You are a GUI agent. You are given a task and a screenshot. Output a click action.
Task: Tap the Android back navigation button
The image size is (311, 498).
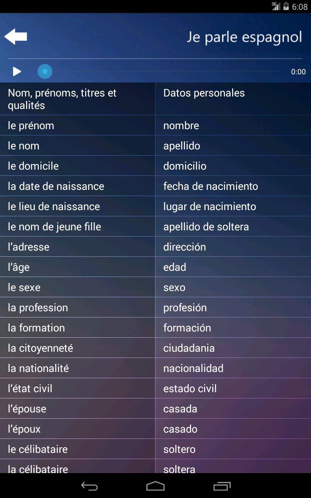[89, 486]
